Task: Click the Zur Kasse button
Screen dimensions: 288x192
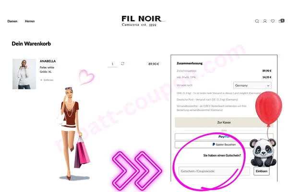Action: [224, 122]
